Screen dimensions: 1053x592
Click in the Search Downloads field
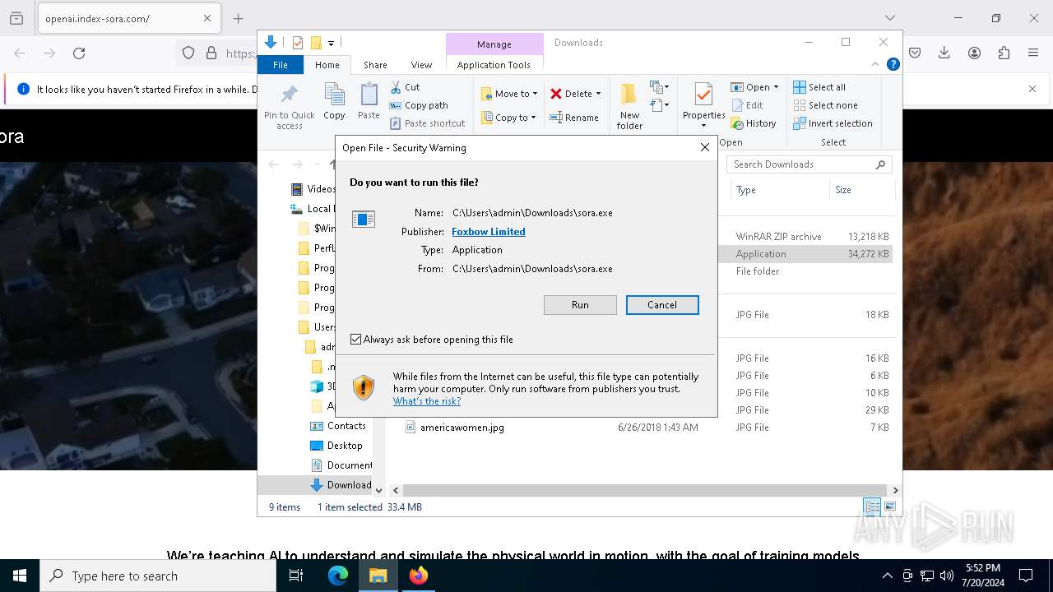click(809, 164)
